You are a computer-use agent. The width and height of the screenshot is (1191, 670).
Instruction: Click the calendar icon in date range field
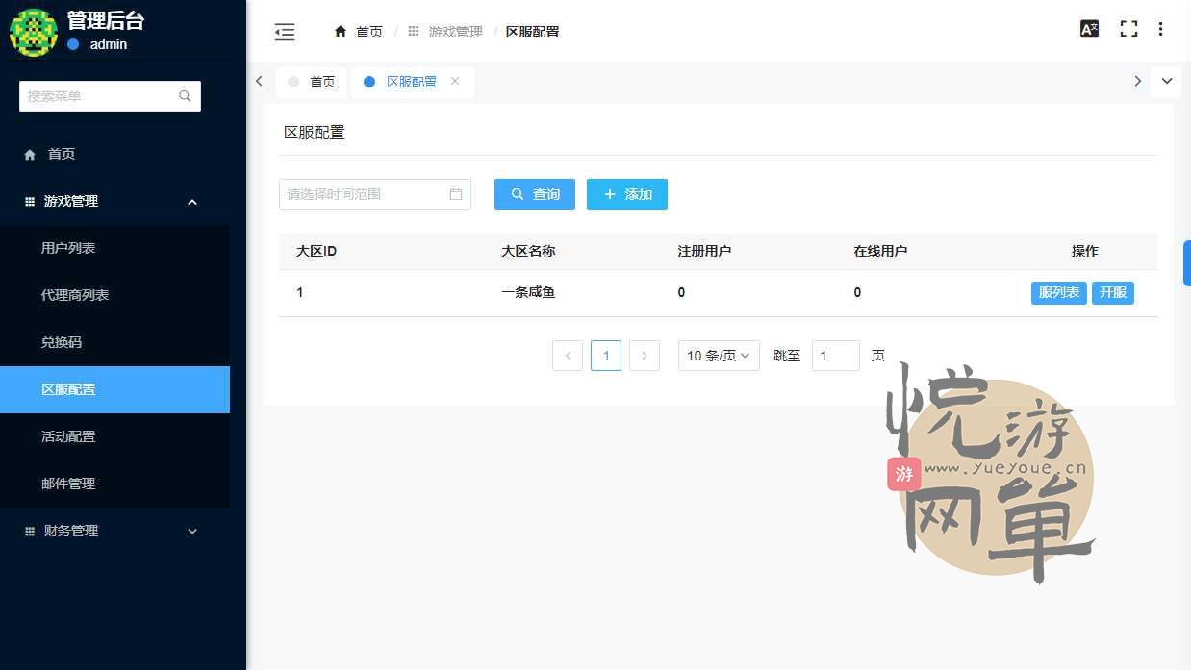456,194
